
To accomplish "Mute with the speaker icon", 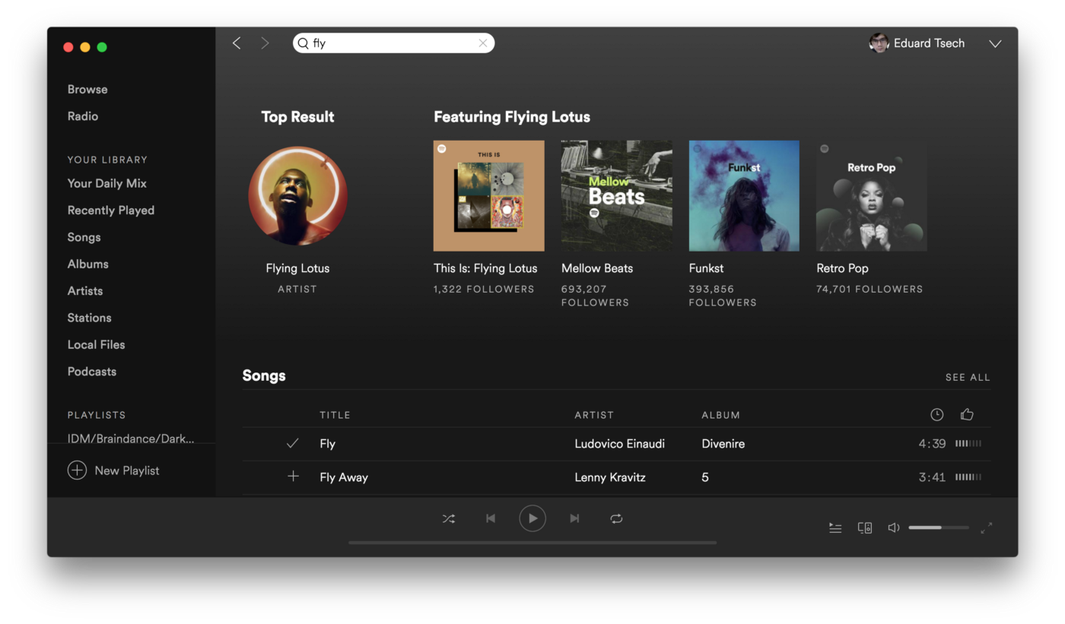I will (x=894, y=527).
